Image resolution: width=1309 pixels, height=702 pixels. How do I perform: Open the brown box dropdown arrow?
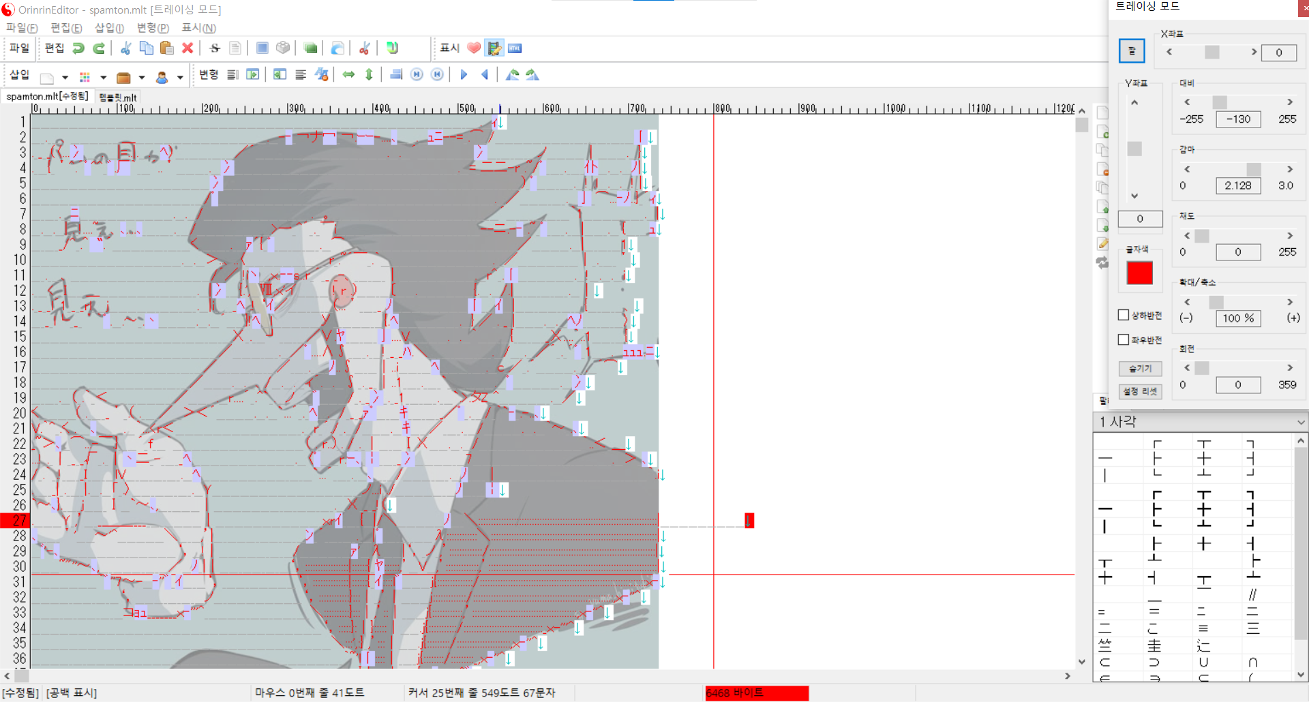(x=142, y=77)
